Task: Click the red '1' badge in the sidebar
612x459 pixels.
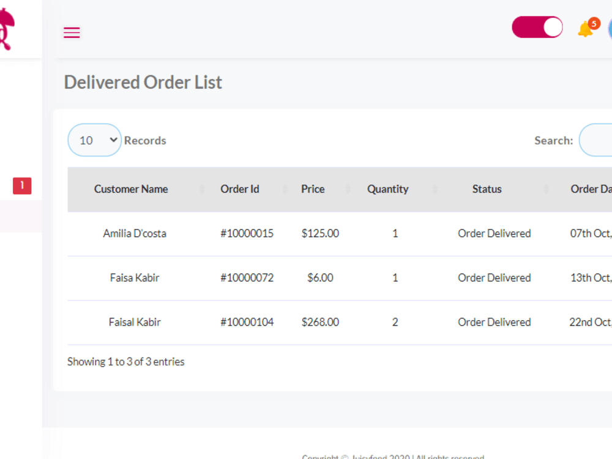Action: 21,185
